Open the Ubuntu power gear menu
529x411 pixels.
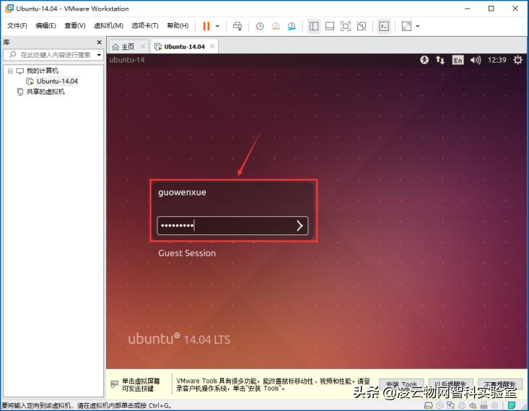[518, 60]
